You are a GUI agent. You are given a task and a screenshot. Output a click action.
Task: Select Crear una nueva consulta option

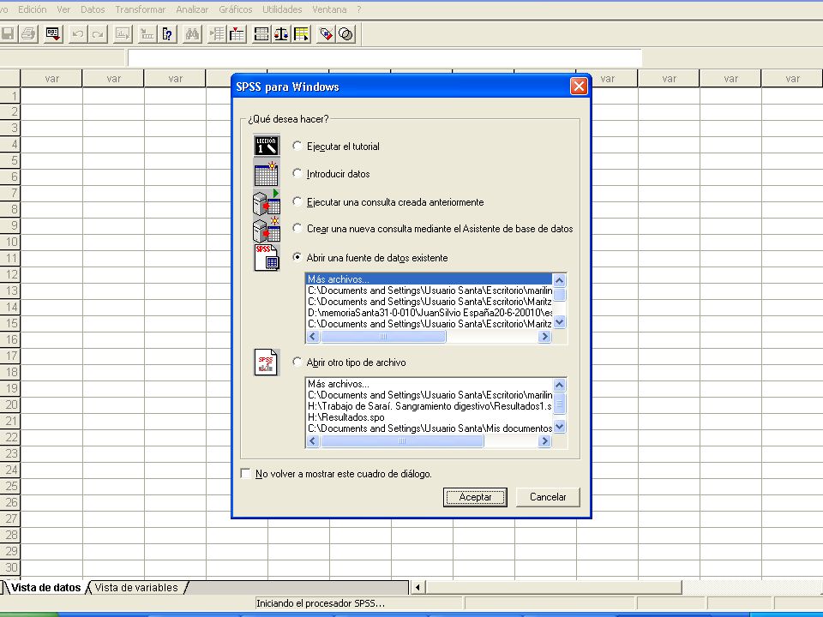point(297,228)
